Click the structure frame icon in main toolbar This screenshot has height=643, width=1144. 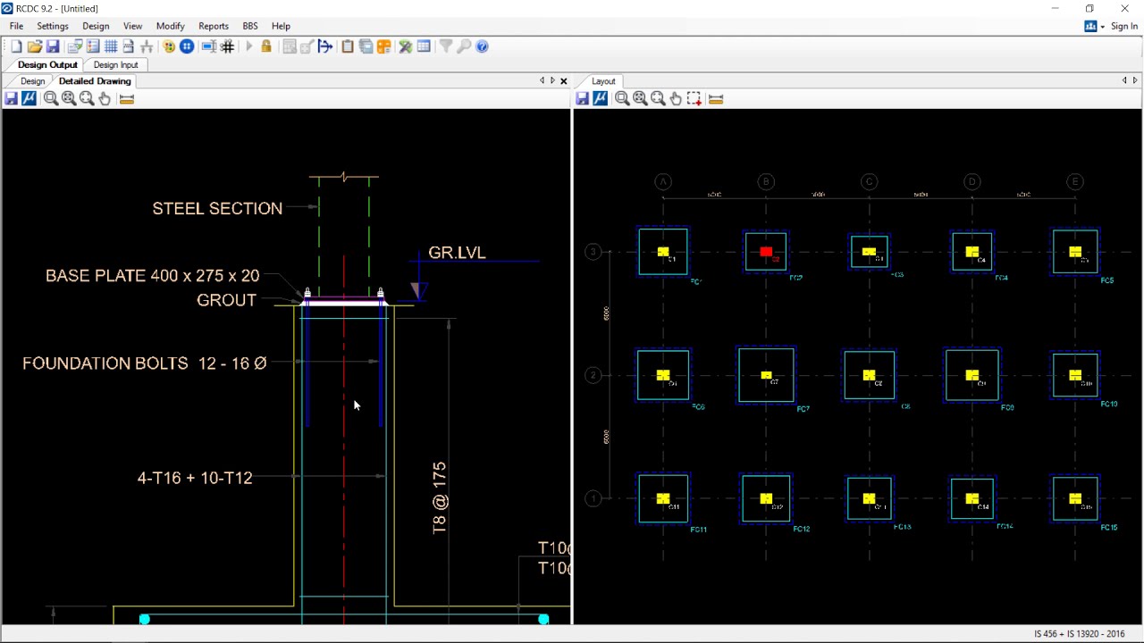[x=147, y=46]
